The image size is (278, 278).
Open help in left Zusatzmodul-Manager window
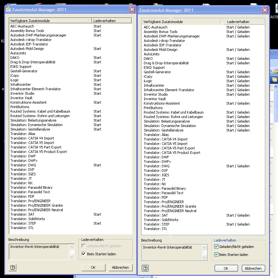(12, 267)
